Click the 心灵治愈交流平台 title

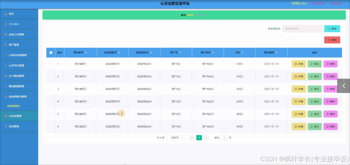point(175,4)
